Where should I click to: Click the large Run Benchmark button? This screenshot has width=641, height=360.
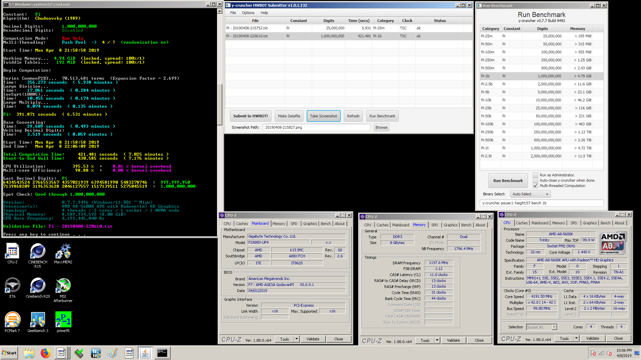508,181
